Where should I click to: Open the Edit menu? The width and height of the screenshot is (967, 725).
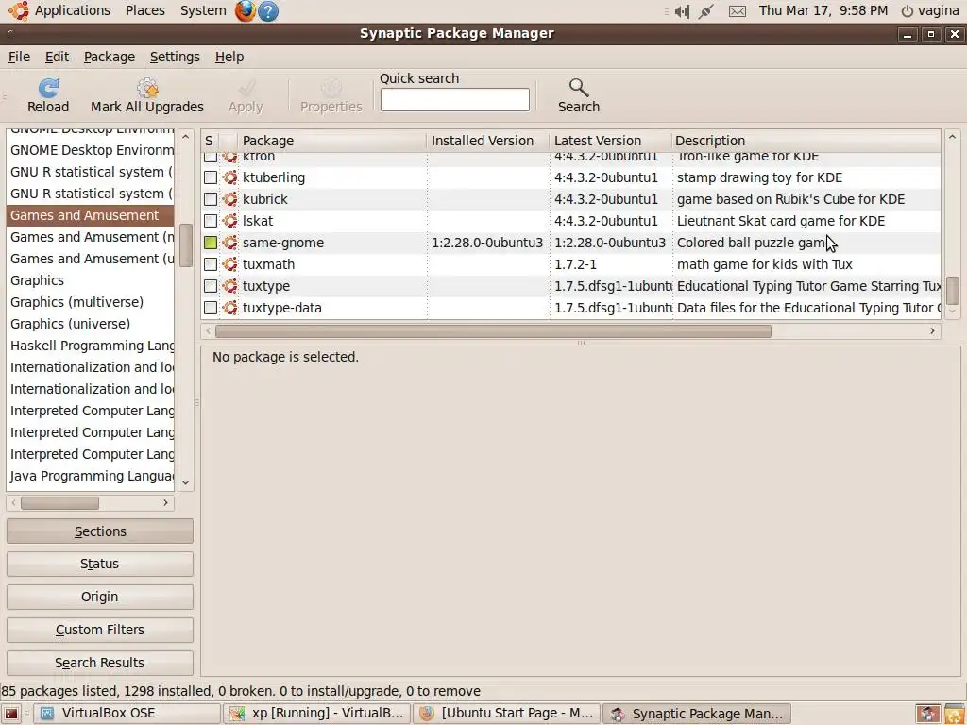click(x=57, y=57)
